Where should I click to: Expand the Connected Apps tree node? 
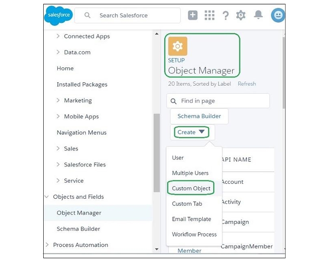tap(58, 37)
